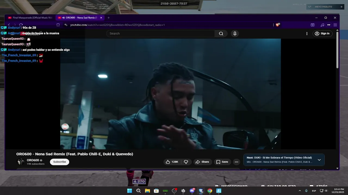Select the ORO600 Nena Sad Remix tab

pos(80,18)
